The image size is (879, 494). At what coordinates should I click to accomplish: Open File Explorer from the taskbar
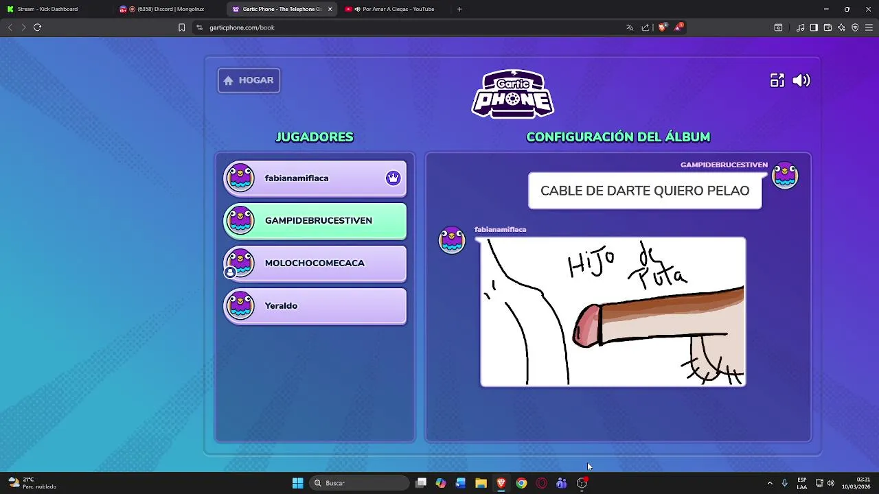(481, 483)
